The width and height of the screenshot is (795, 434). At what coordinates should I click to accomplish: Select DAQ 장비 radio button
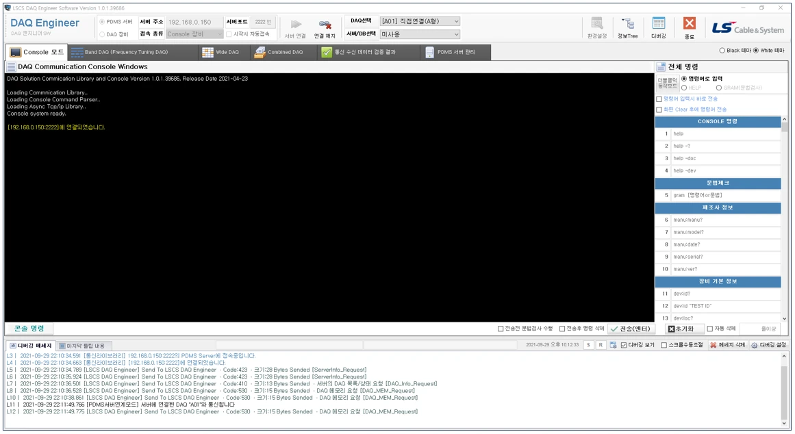102,34
